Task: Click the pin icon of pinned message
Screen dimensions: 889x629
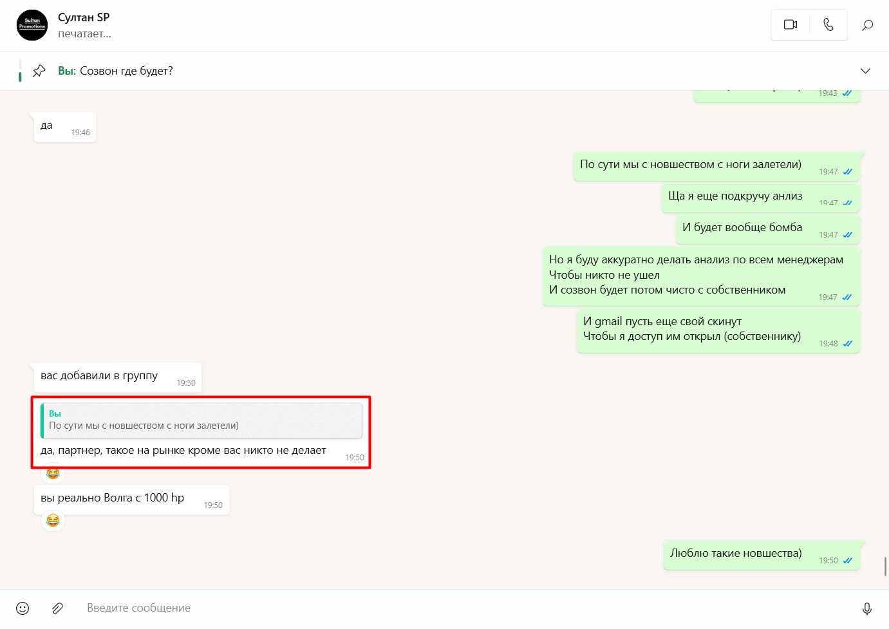Action: pyautogui.click(x=39, y=71)
